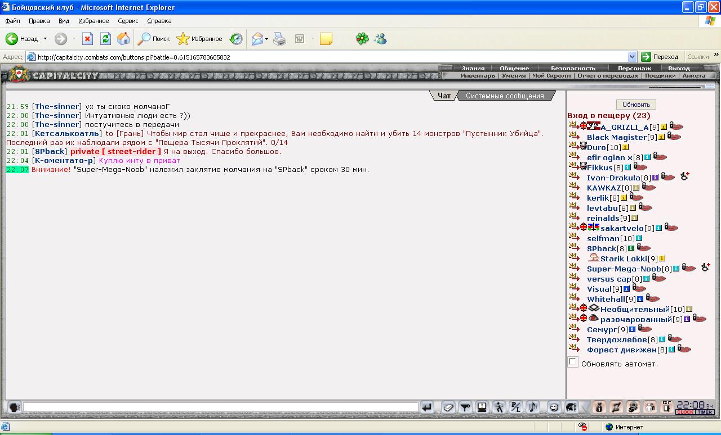Click the two people friends icon

[650, 407]
